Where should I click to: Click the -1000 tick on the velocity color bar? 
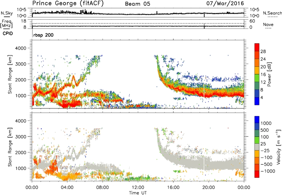click(268, 171)
